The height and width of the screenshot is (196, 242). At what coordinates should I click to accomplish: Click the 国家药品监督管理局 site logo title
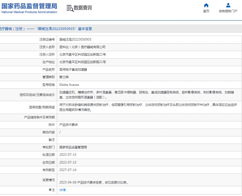[29, 6]
